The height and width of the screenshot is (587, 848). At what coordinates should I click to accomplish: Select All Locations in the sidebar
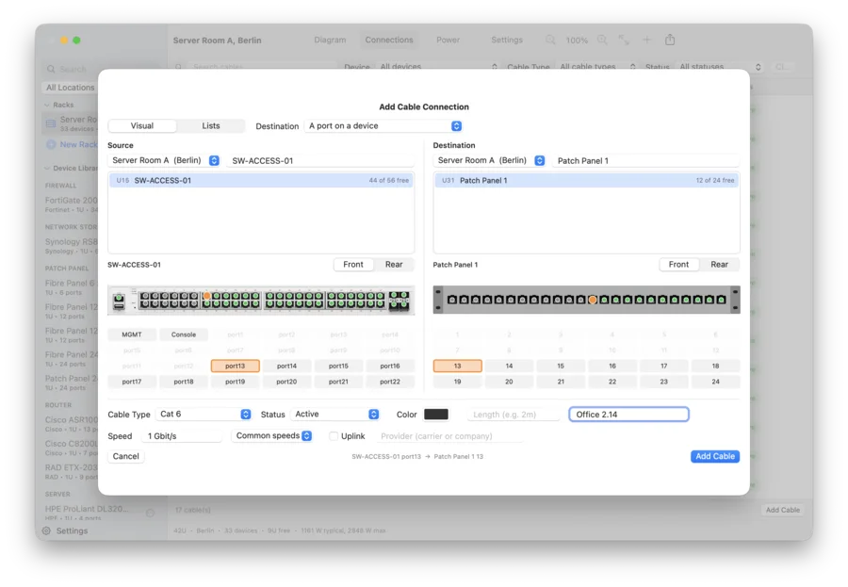click(70, 88)
